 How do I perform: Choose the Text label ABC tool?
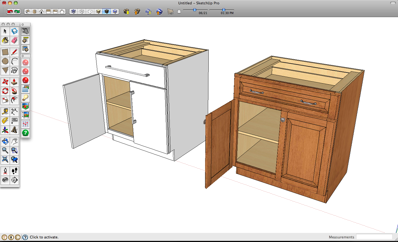pos(14,121)
